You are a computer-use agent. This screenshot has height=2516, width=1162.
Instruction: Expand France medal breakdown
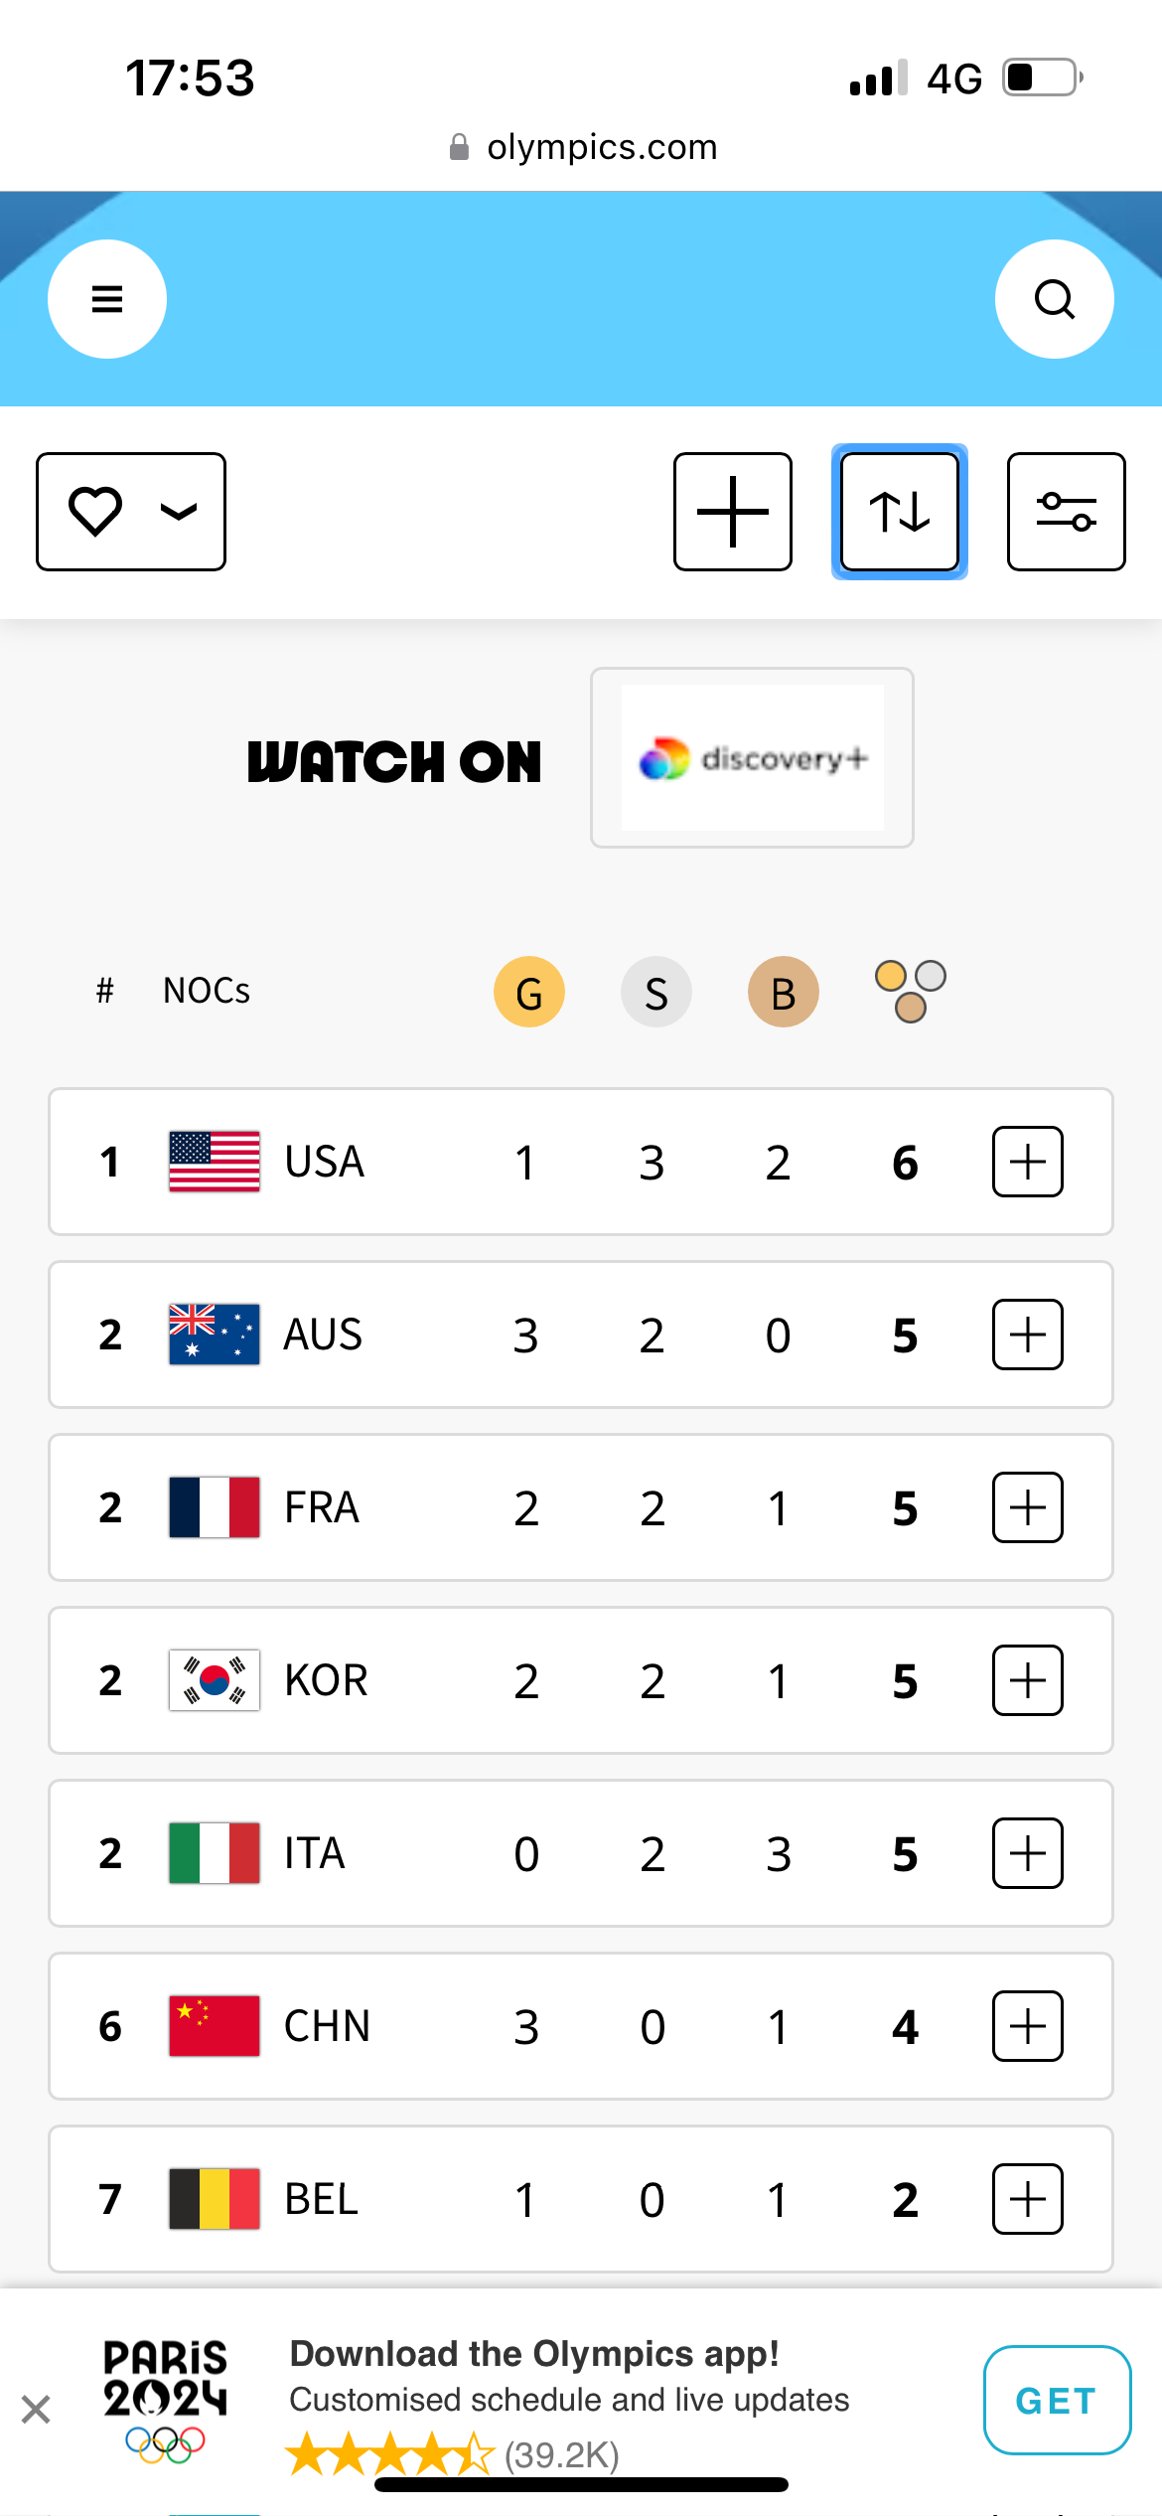coord(1027,1507)
